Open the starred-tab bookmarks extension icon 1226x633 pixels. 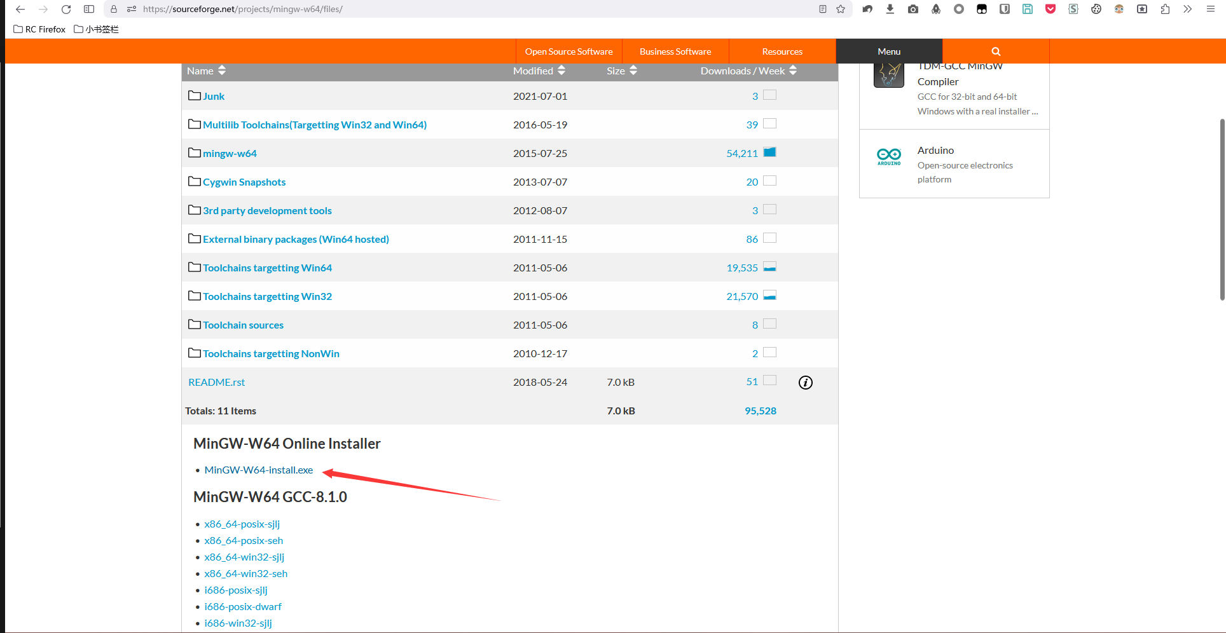pyautogui.click(x=1142, y=9)
